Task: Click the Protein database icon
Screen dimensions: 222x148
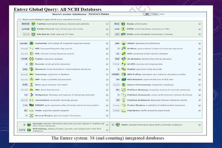Action: tap(31, 59)
